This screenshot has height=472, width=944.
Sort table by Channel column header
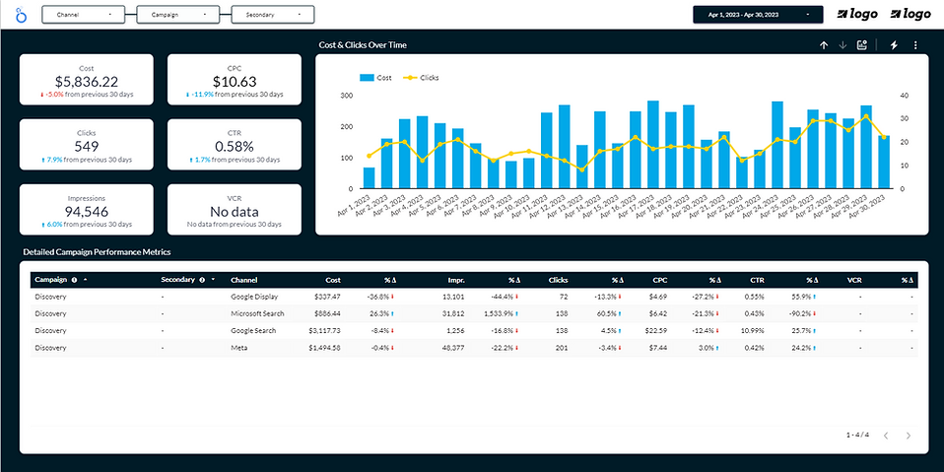[x=243, y=280]
